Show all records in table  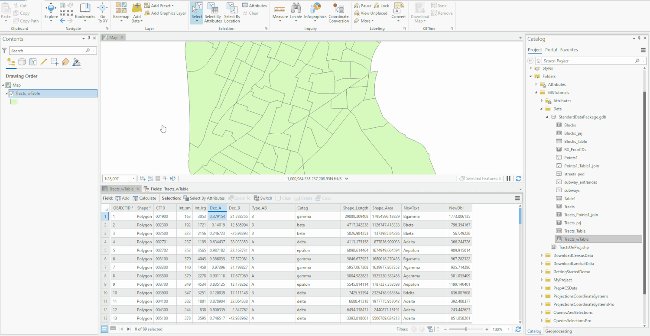[104, 329]
